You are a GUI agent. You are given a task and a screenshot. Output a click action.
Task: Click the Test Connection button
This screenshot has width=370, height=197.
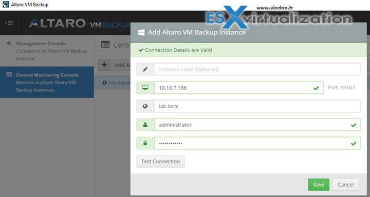(x=160, y=162)
